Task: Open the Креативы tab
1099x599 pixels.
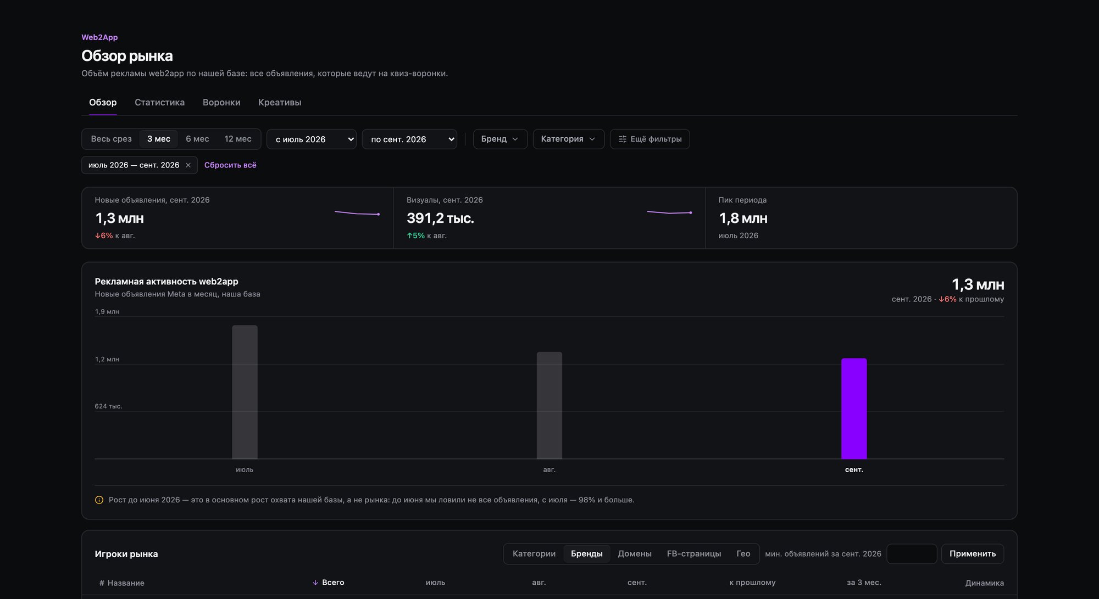Action: tap(280, 103)
